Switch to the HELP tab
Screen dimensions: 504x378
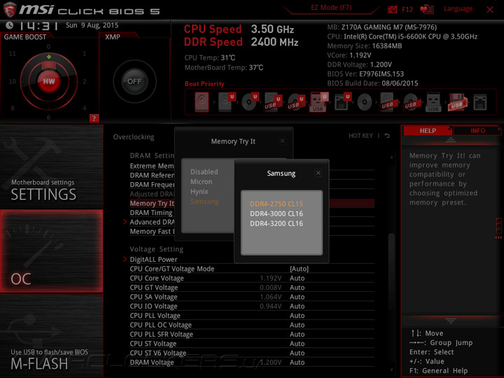coord(428,130)
